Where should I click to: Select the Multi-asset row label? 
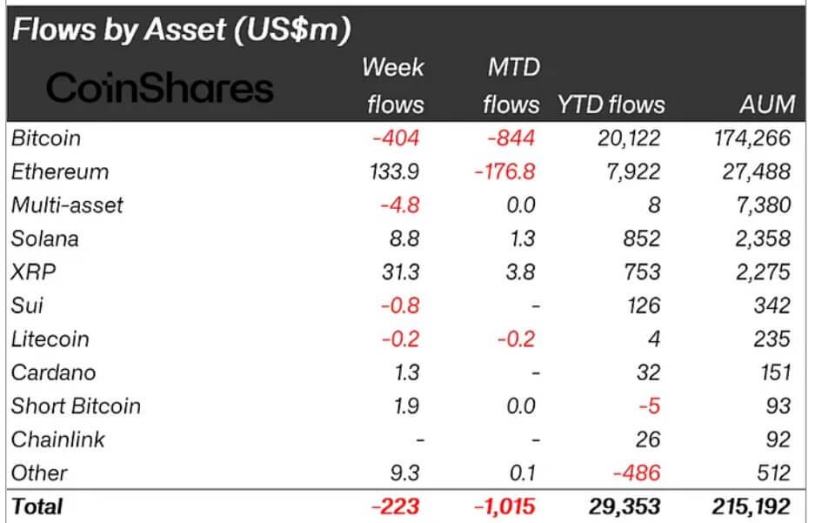[x=68, y=205]
